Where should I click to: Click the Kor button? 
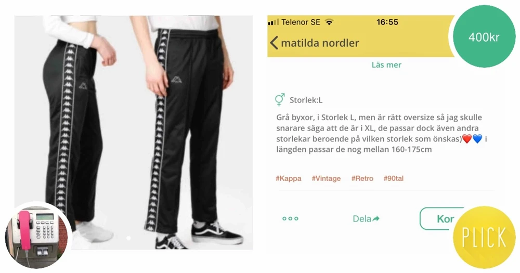[441, 218]
